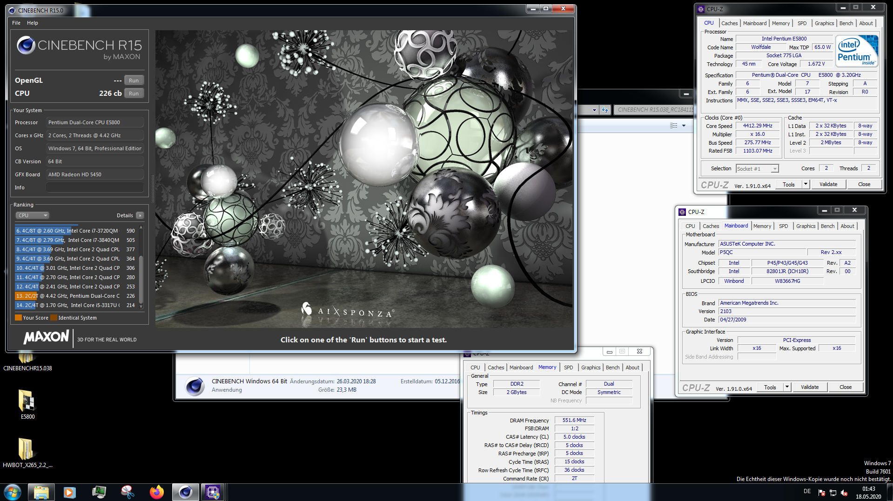Launch the Snipping Tool from taskbar
The height and width of the screenshot is (501, 893).
pyautogui.click(x=128, y=492)
